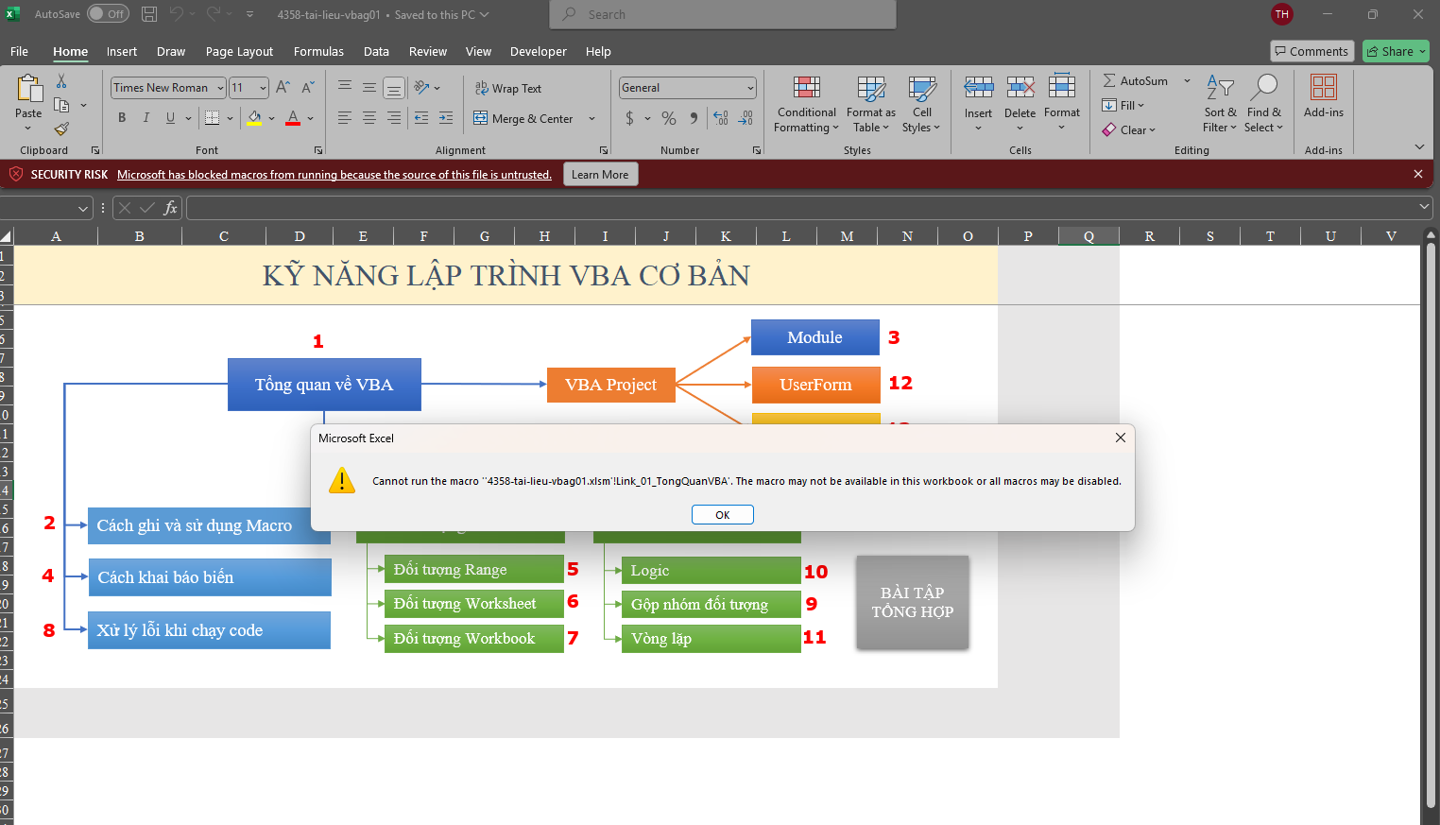
Task: Toggle Underline formatting
Action: point(170,118)
